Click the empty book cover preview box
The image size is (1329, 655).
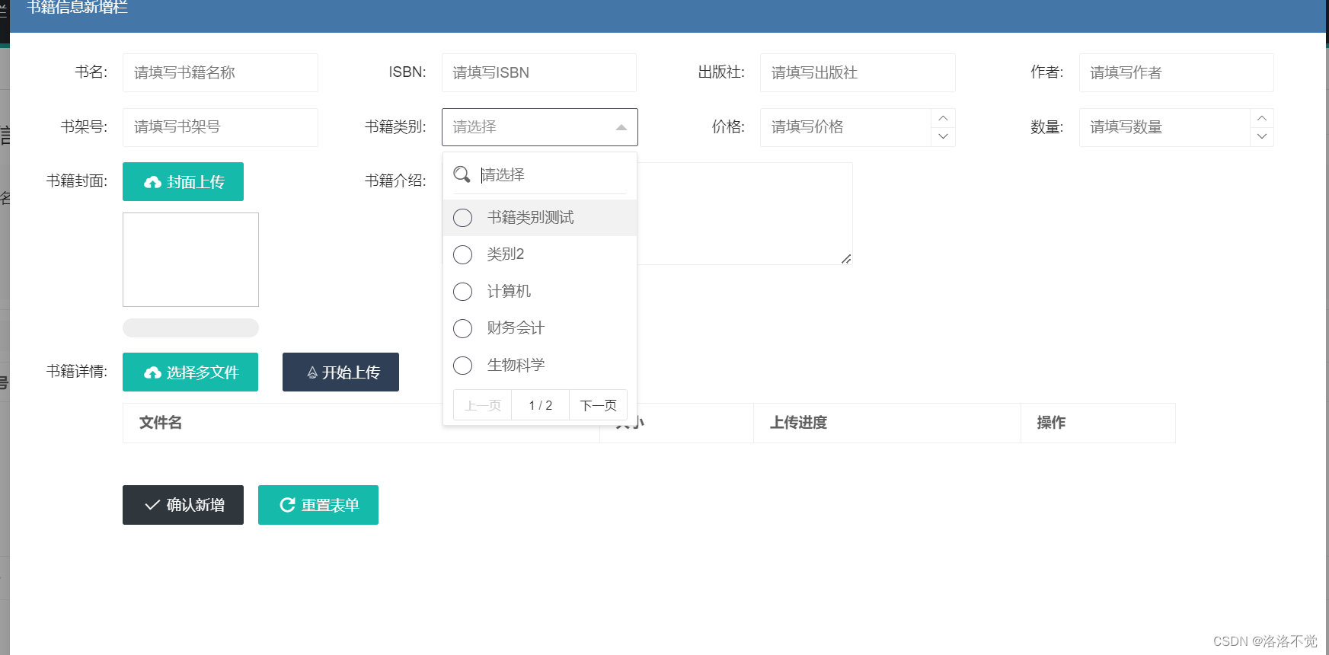(x=190, y=260)
